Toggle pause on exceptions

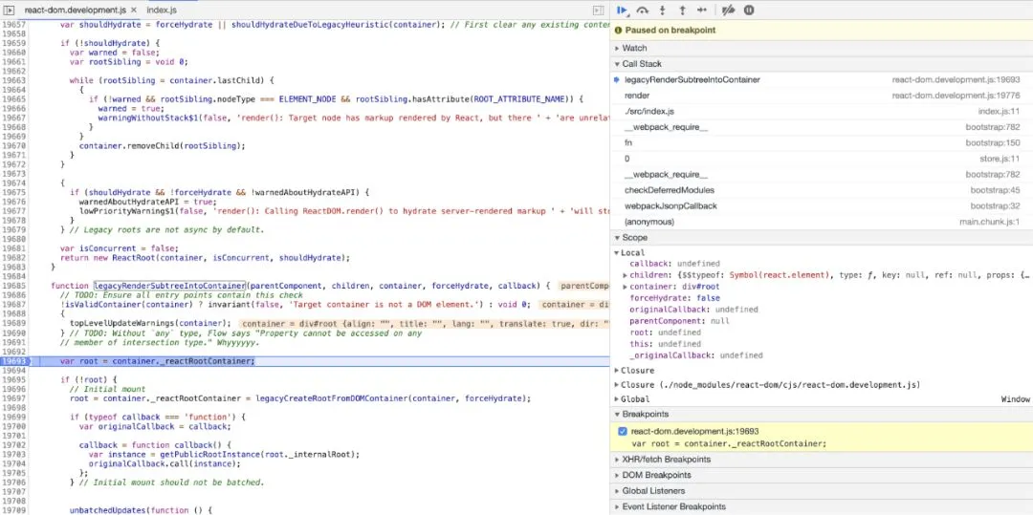pos(748,10)
